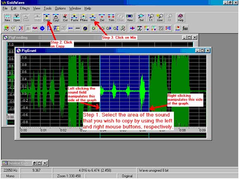Click the Zoom 1:330.458 status field
This screenshot has height=180, width=240.
(x=69, y=176)
